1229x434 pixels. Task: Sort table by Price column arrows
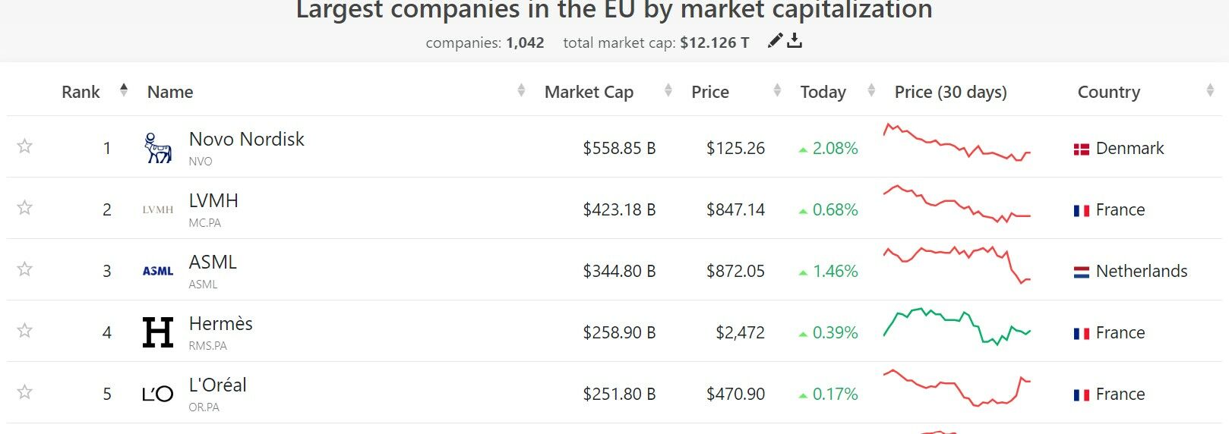click(777, 91)
